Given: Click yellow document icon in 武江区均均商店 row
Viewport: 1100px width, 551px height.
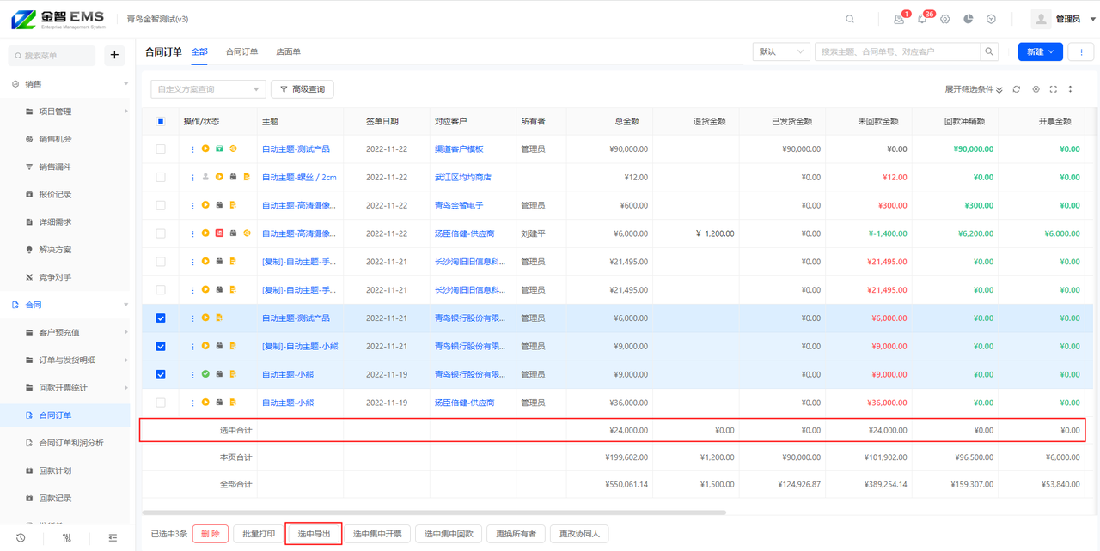Looking at the screenshot, I should (246, 177).
